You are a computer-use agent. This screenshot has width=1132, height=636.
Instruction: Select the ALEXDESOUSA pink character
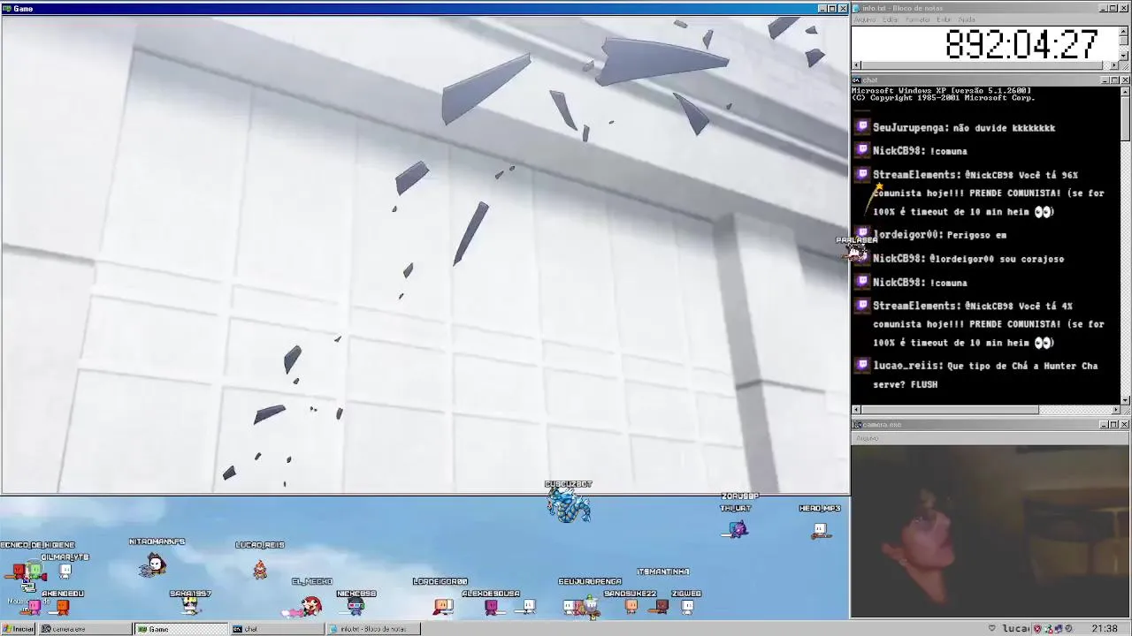pyautogui.click(x=492, y=607)
